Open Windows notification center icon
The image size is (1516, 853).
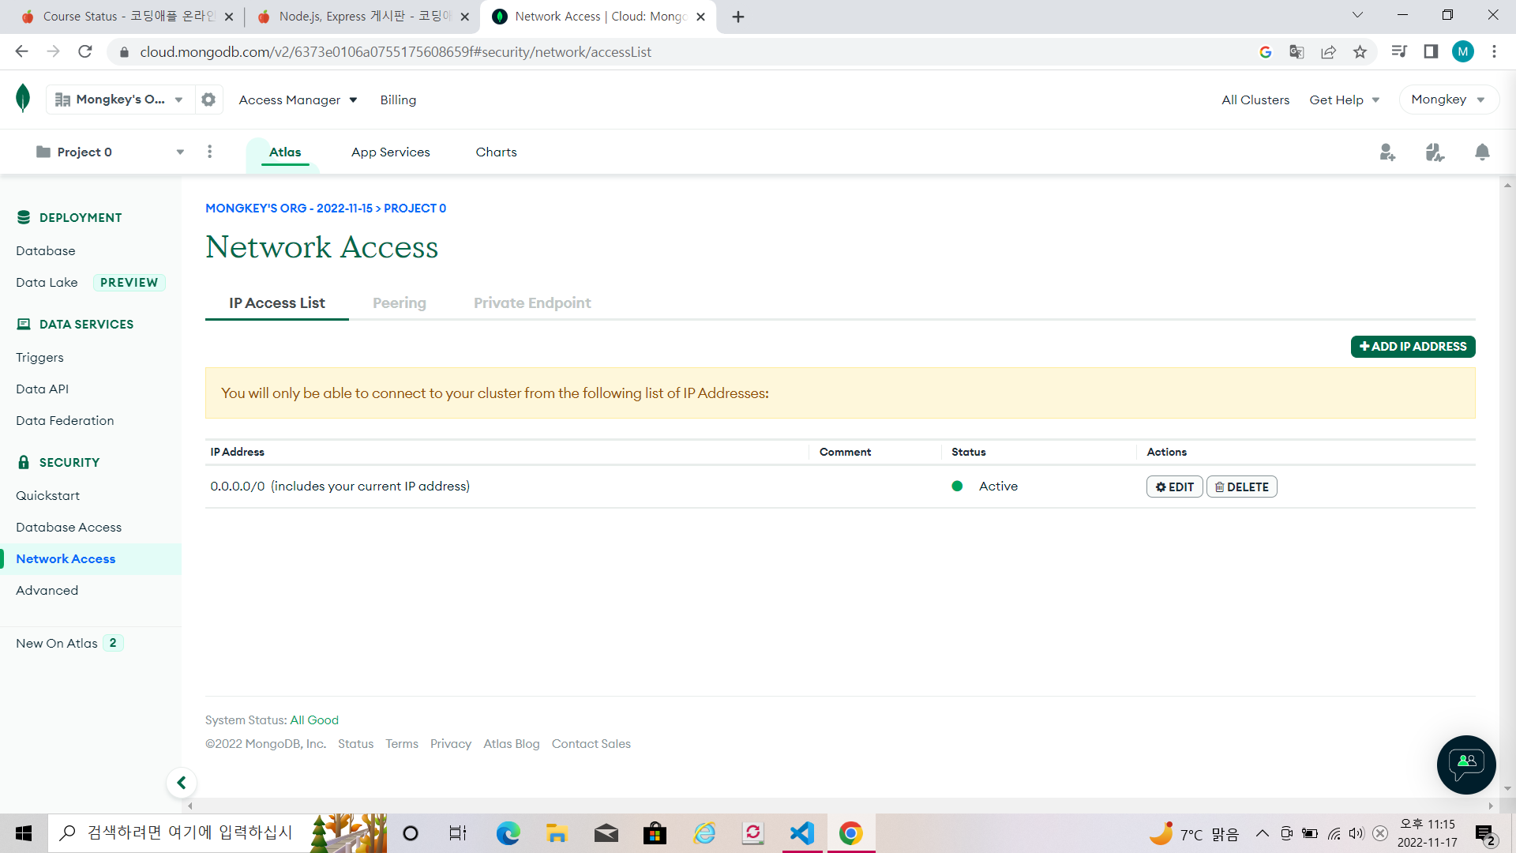click(1485, 834)
